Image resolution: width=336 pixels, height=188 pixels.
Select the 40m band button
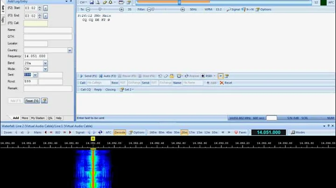pyautogui.click(x=169, y=133)
